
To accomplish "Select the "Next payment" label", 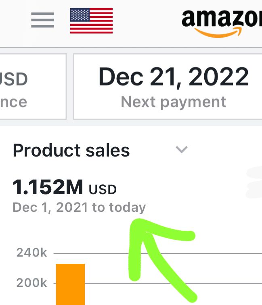I will pyautogui.click(x=174, y=102).
